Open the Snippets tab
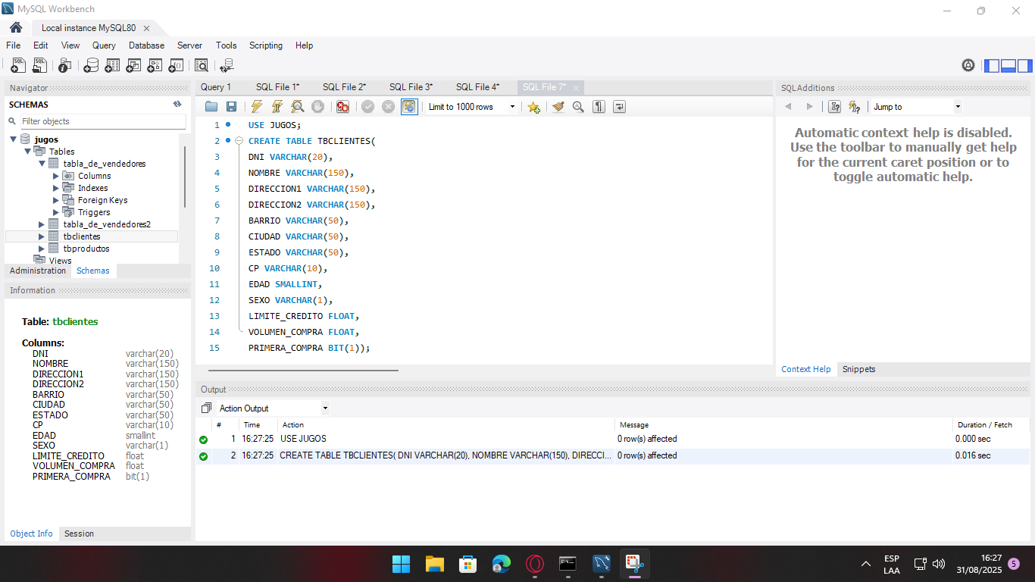The image size is (1035, 582). click(x=858, y=369)
